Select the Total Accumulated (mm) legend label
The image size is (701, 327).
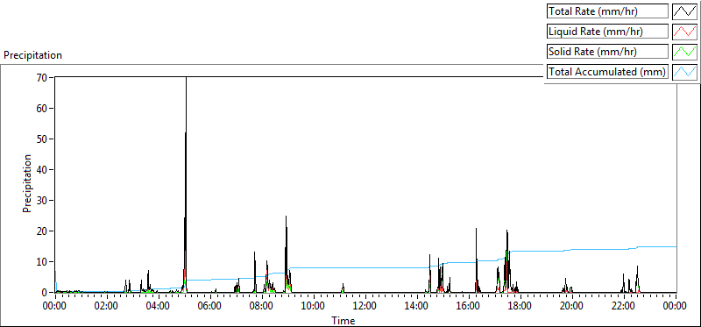(x=607, y=72)
